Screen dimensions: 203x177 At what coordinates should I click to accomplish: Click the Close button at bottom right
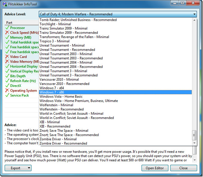183,168
